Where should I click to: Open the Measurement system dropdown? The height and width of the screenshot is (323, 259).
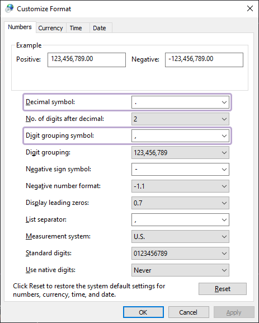coord(180,236)
